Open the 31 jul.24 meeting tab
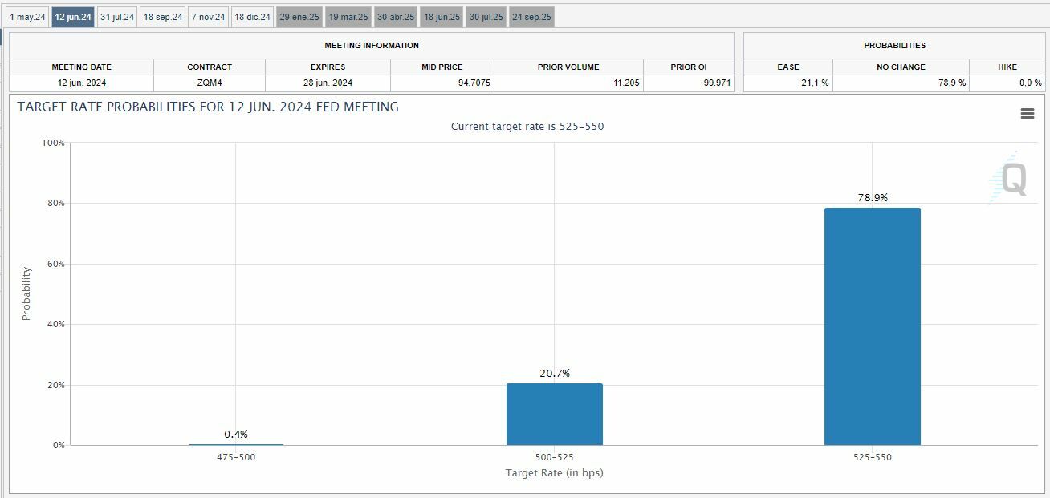This screenshot has height=498, width=1050. 117,17
